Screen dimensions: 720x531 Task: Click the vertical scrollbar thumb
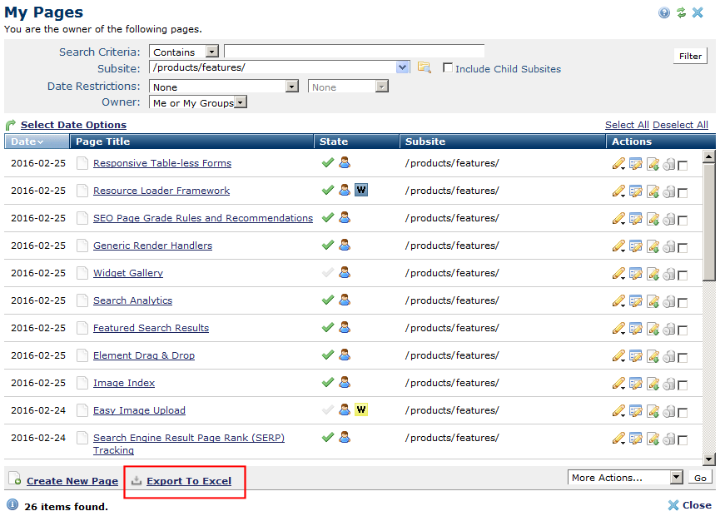(709, 222)
